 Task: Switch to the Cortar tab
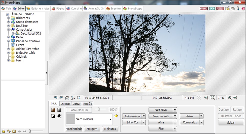point(76,104)
